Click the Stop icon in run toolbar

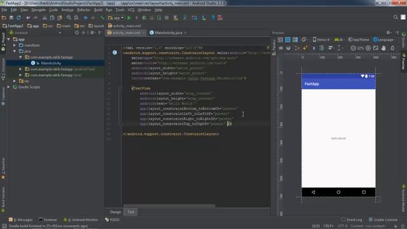click(167, 18)
